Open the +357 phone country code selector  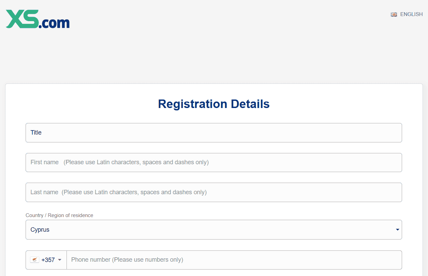46,260
